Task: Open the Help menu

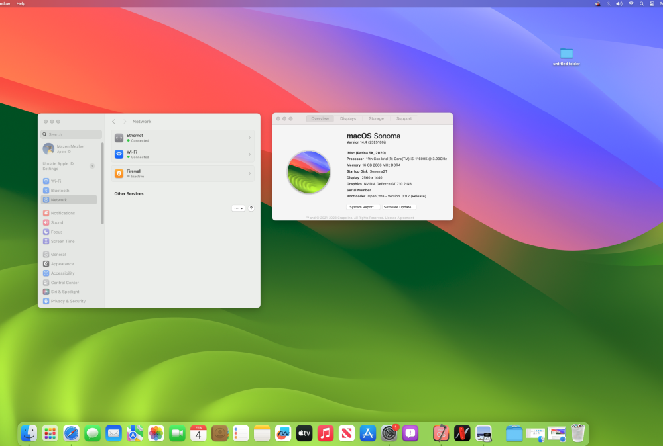Action: coord(21,3)
